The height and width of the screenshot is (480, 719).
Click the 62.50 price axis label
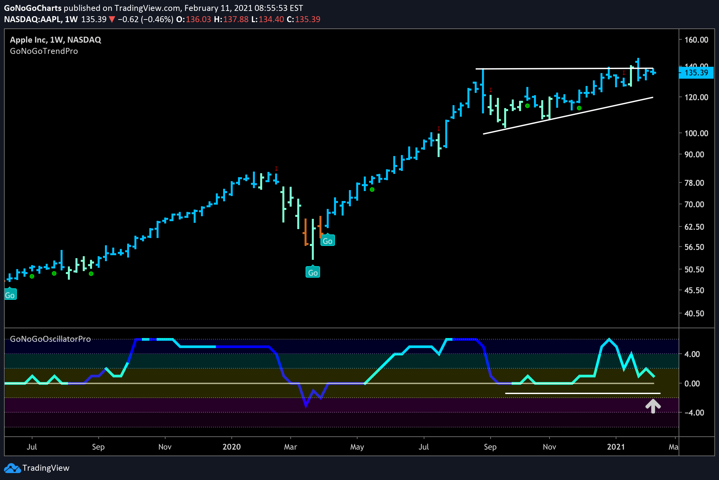(x=694, y=227)
